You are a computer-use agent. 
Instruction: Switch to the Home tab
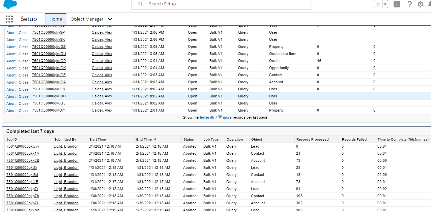55,19
